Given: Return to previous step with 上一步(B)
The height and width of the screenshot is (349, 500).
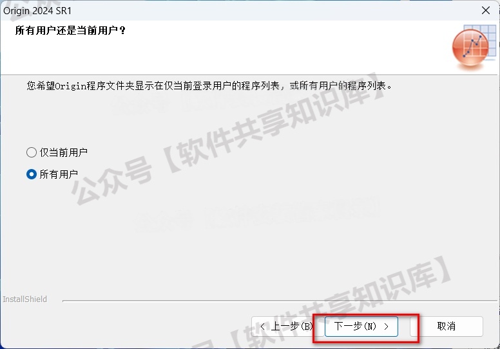Looking at the screenshot, I should (x=287, y=327).
